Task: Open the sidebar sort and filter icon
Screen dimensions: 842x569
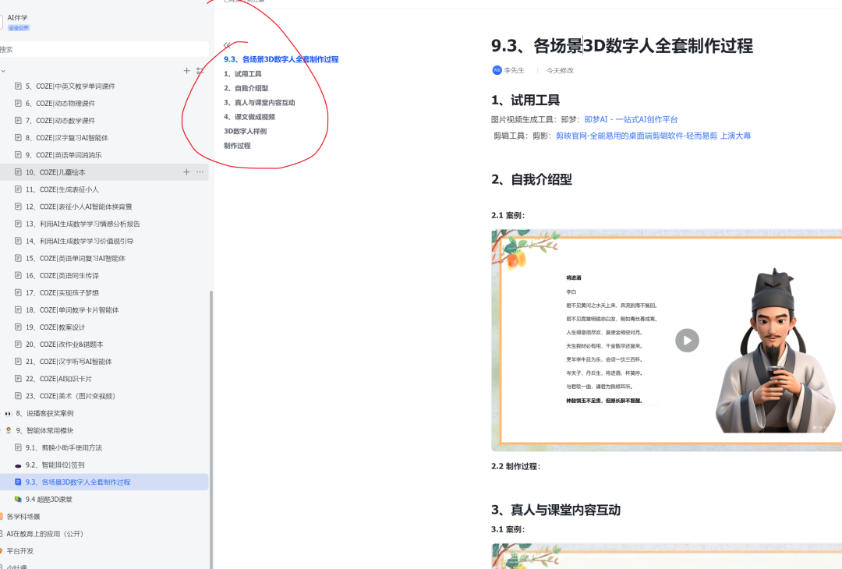Action: click(201, 70)
